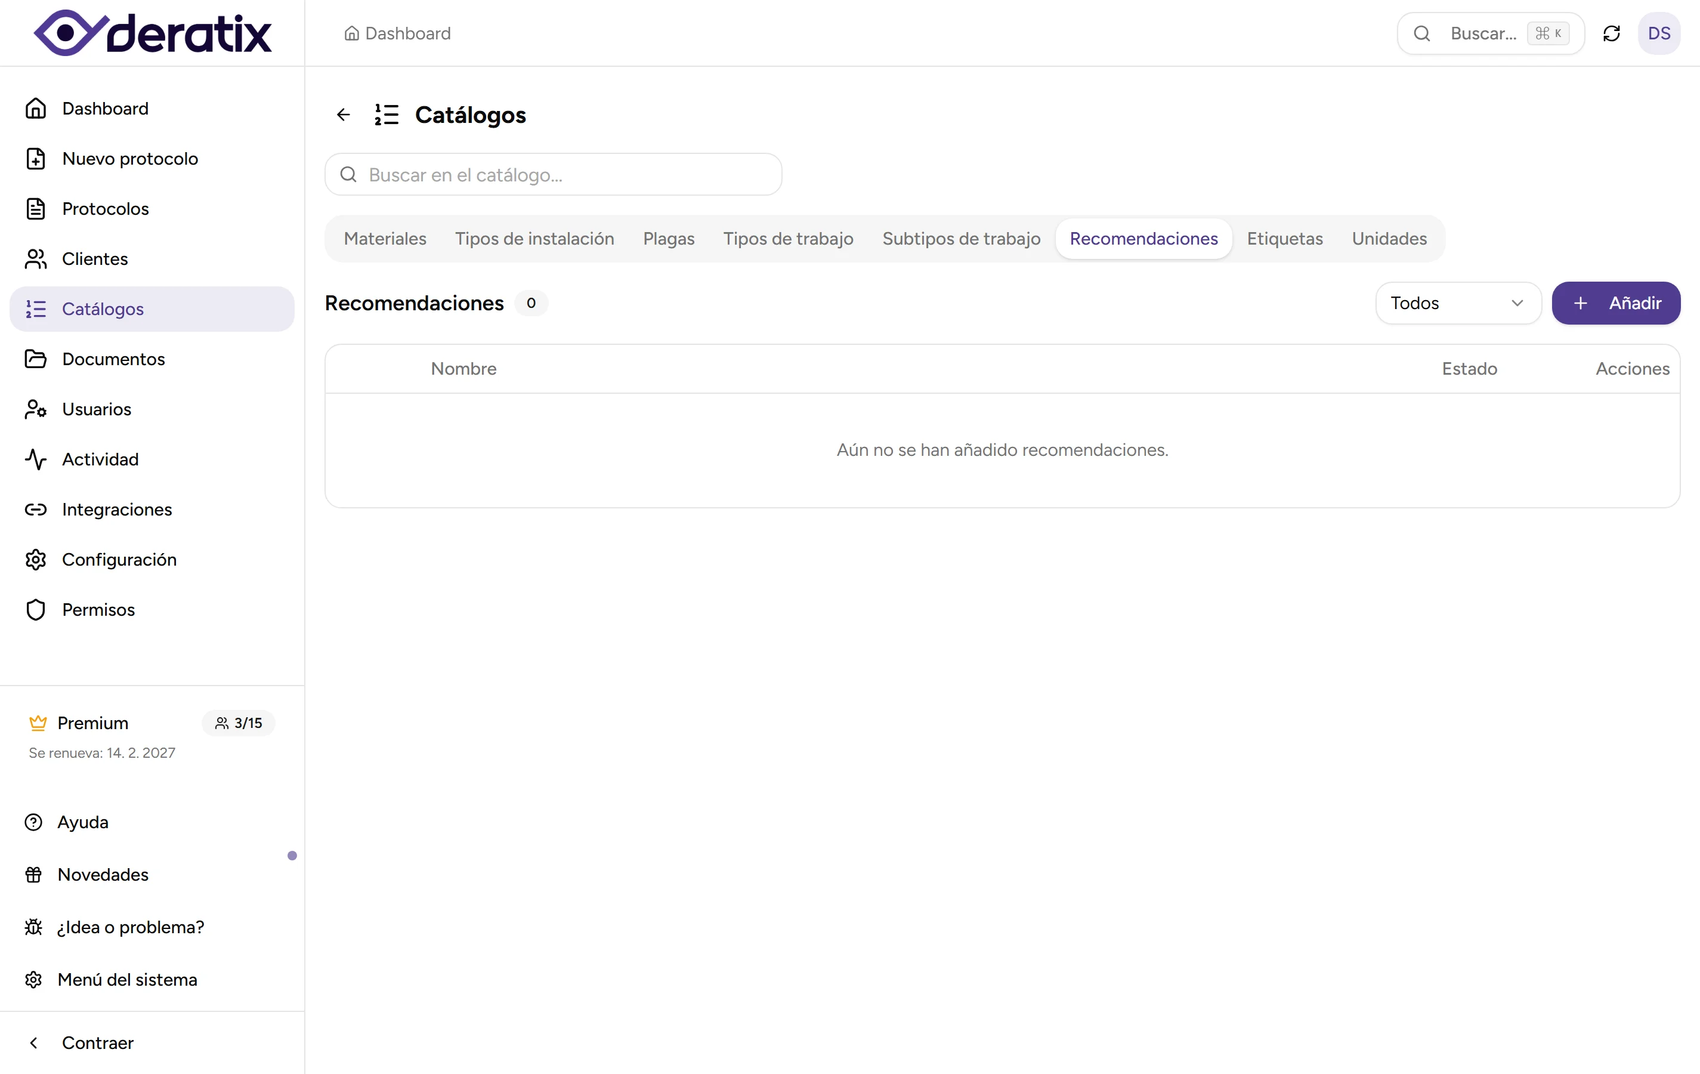Screen dimensions: 1700x1074
Task: Open Permisos from the sidebar
Action: point(99,609)
